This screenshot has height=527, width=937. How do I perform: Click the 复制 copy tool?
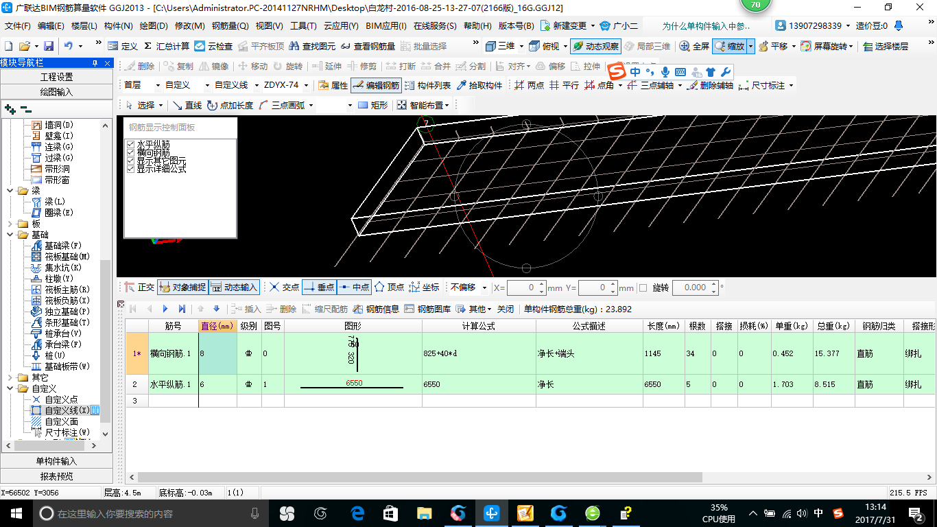click(178, 67)
